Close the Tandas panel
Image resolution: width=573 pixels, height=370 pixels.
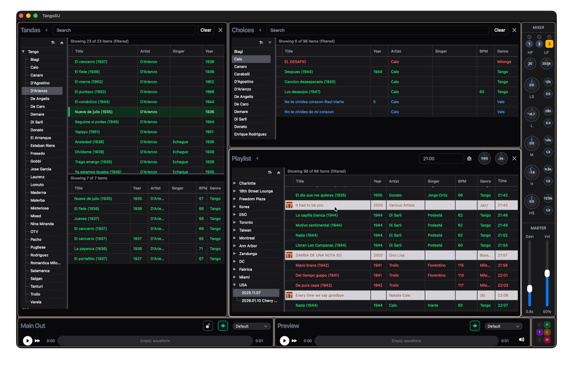221,30
